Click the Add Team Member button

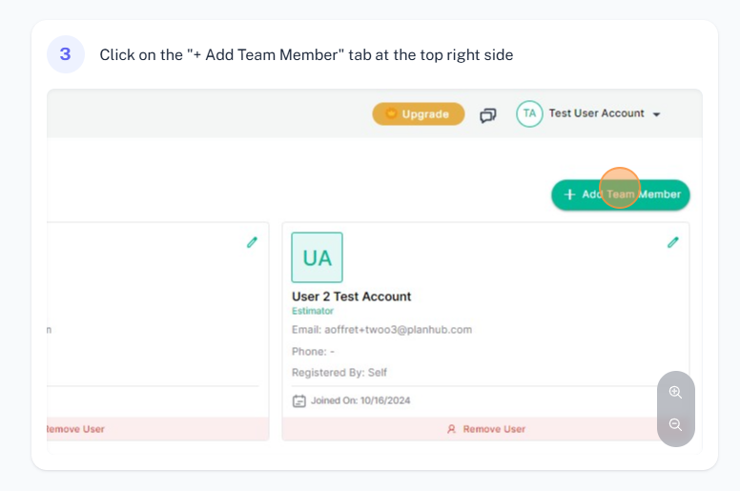pyautogui.click(x=621, y=194)
